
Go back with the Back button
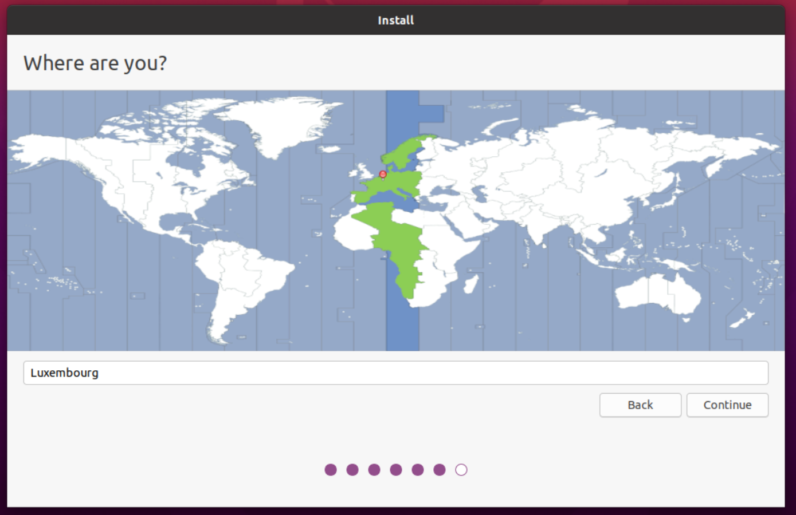tap(640, 405)
